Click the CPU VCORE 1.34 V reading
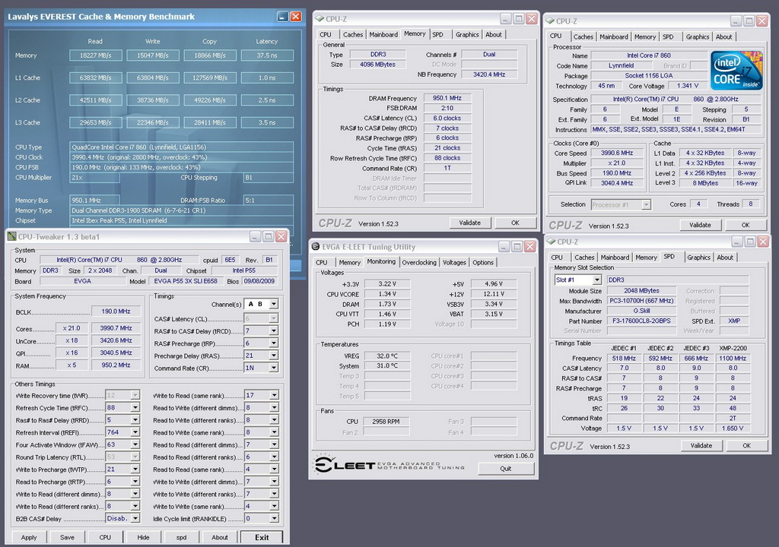 pos(387,294)
